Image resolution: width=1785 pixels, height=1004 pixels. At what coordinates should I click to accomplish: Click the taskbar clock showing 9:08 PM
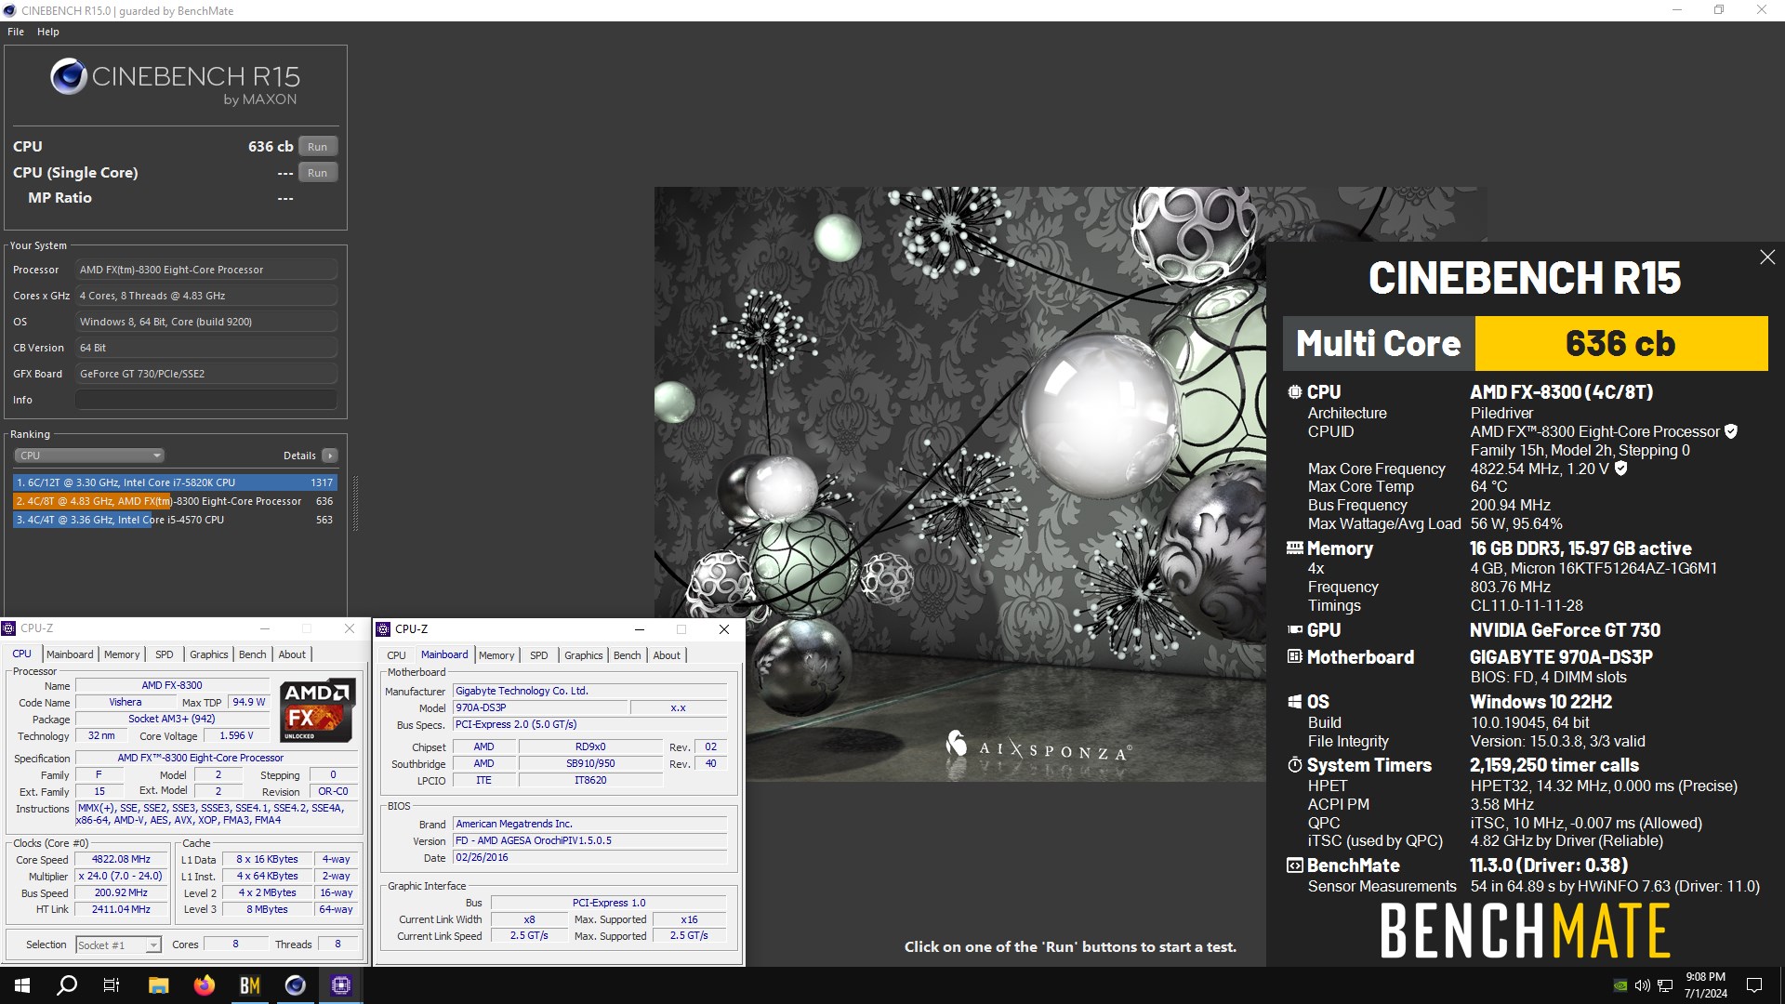click(x=1705, y=985)
